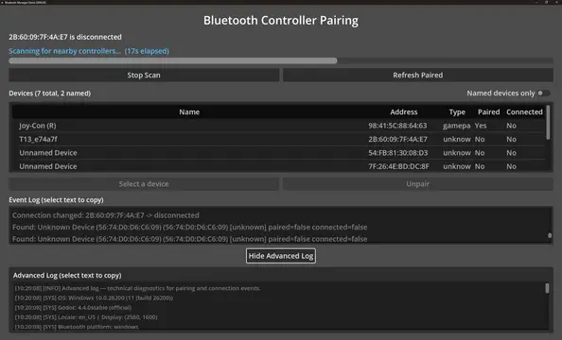Click Hide Advanced Log button
This screenshot has width=562, height=340.
point(281,256)
